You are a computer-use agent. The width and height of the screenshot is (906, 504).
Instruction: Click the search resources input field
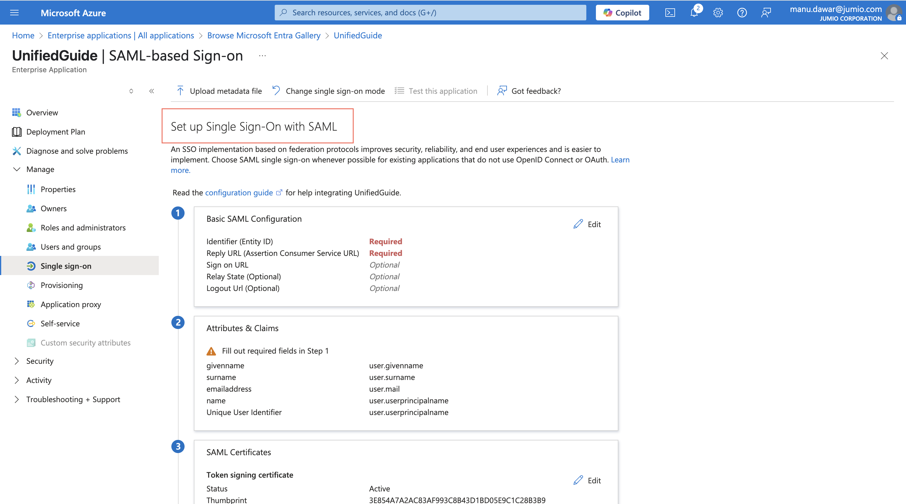(x=430, y=13)
